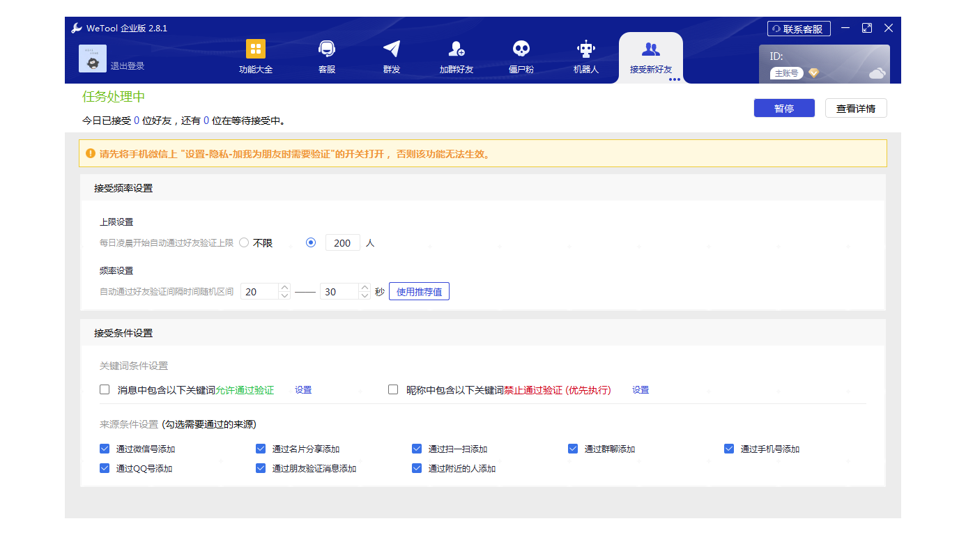Click the three dots under 接受新好友
Viewport: 966px width, 535px height.
(674, 79)
